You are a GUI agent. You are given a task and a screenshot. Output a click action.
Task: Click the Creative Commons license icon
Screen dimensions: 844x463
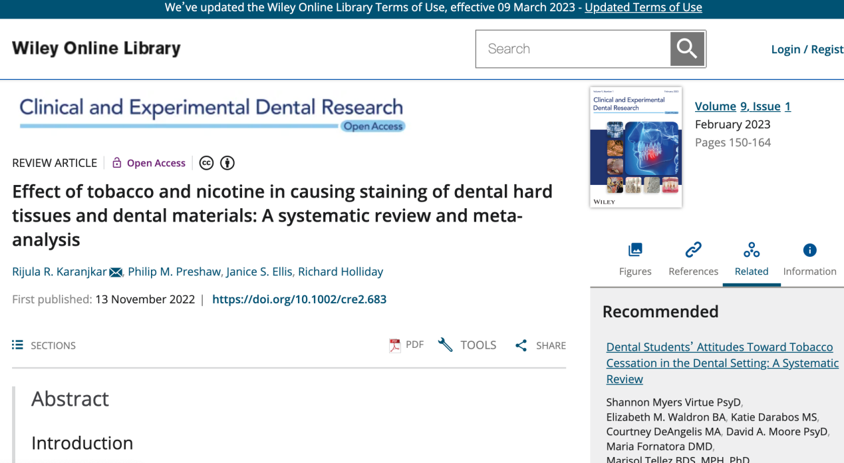[207, 163]
